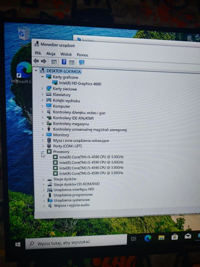Click the scan for hardware changes monitor icon
Screen dimensions: 200x267
[x=82, y=63]
